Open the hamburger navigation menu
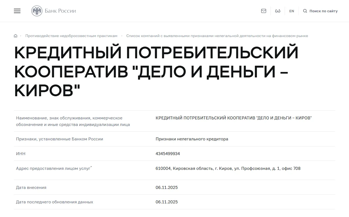Image resolution: width=349 pixels, height=217 pixels. point(17,11)
